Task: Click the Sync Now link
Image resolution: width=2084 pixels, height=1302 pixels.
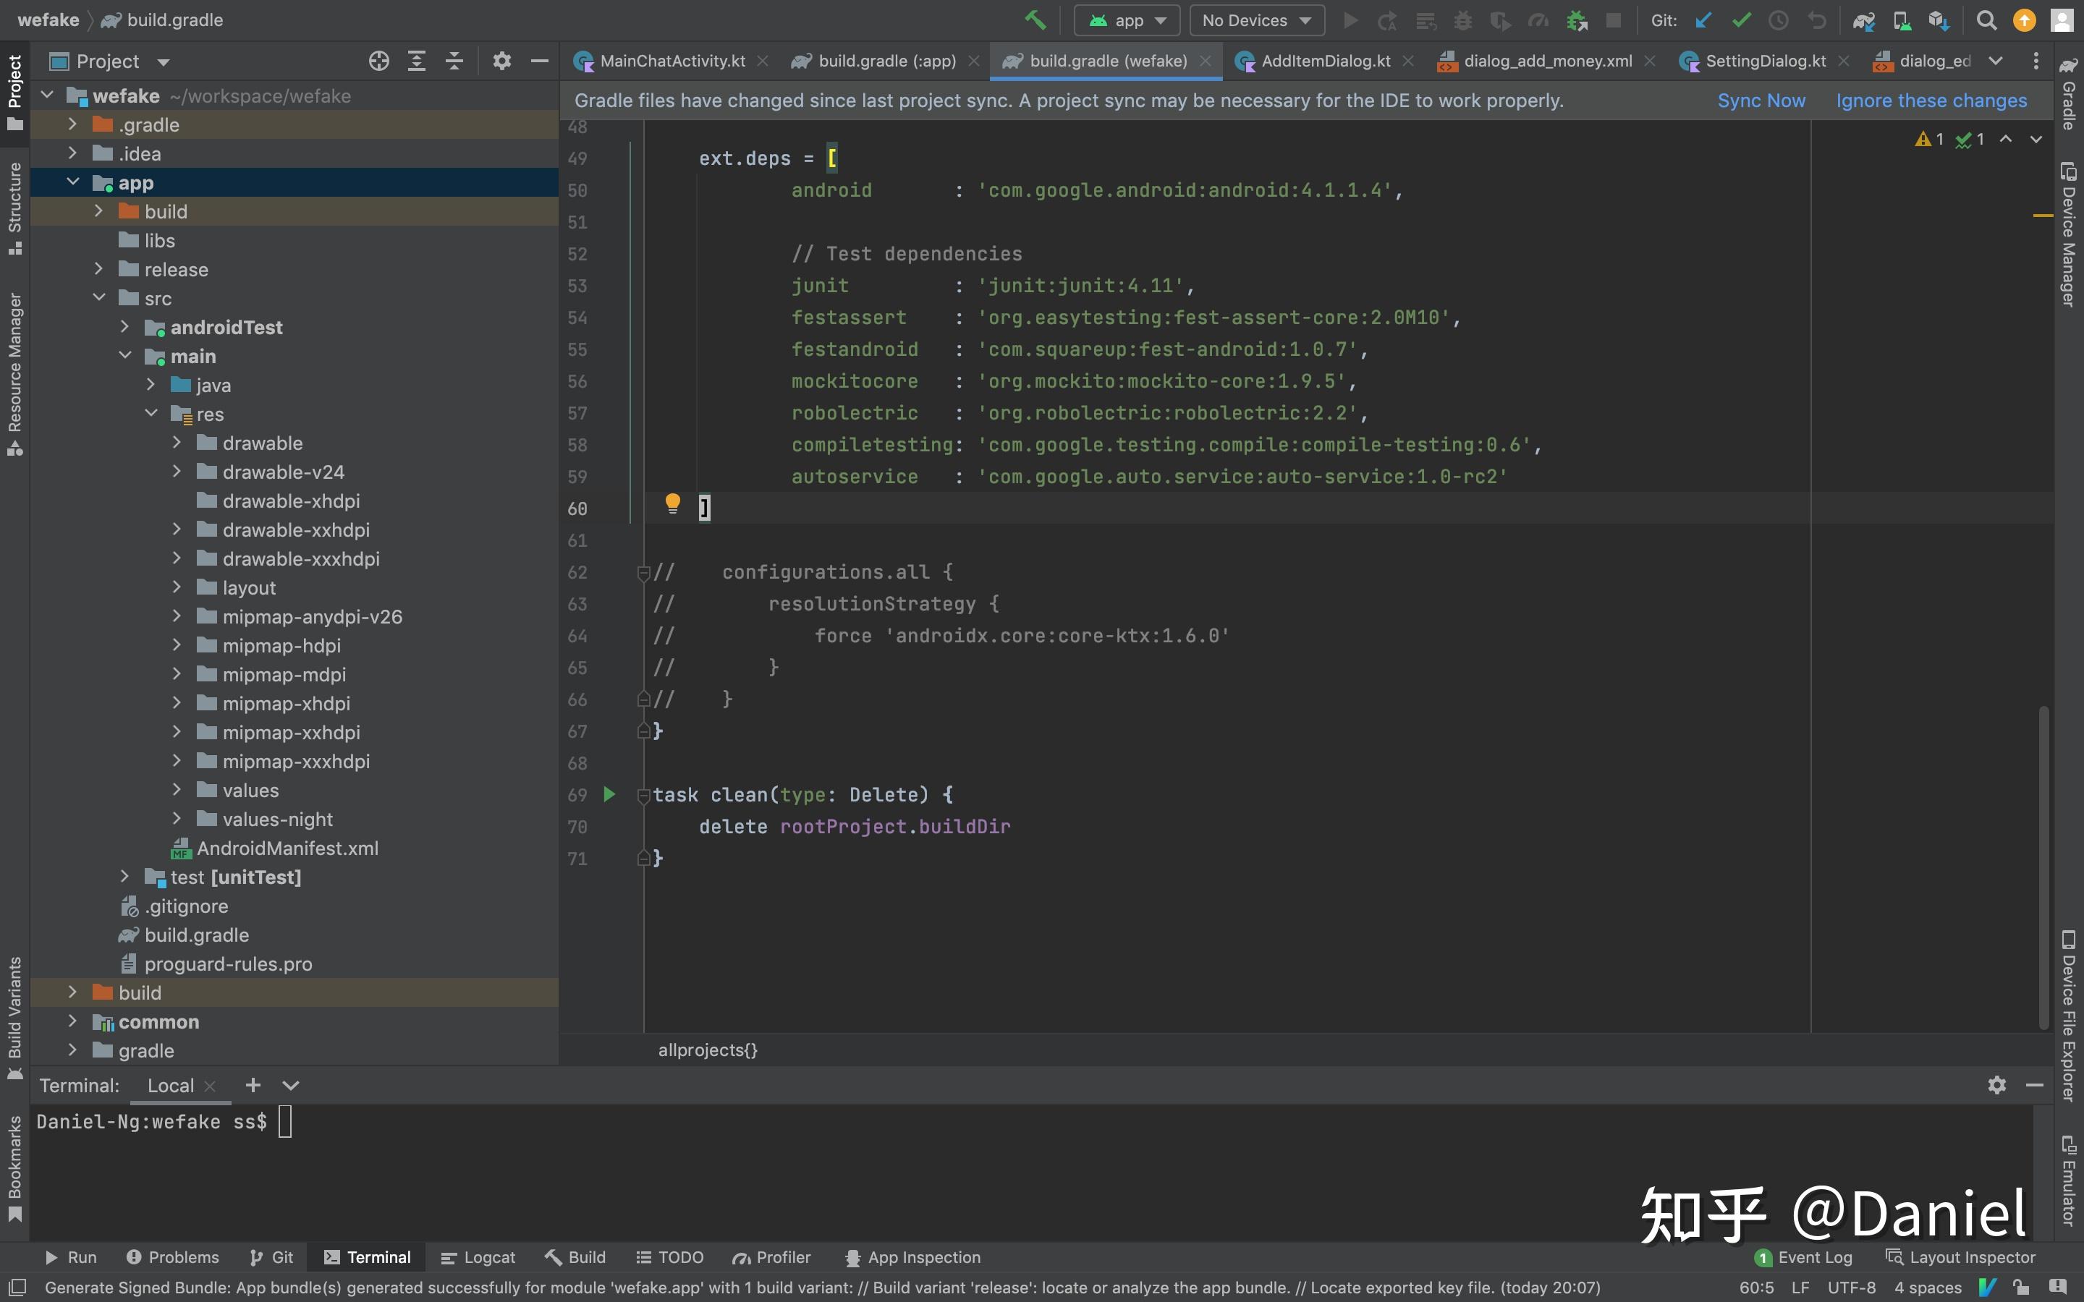Action: click(1761, 101)
